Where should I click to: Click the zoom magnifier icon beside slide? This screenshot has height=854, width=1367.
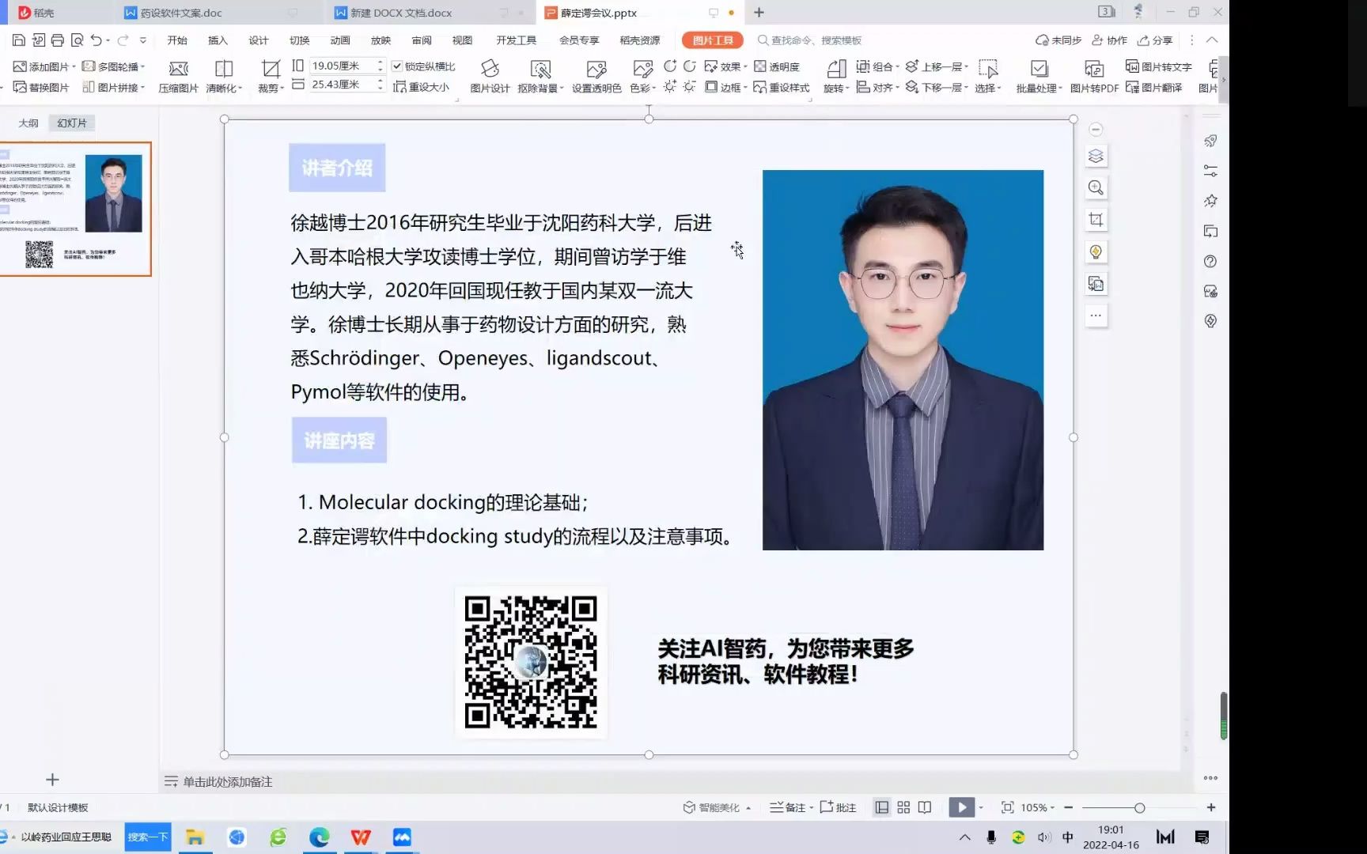pyautogui.click(x=1096, y=187)
